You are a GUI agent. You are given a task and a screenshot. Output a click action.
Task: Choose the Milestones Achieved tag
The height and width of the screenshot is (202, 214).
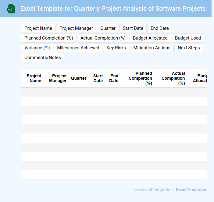point(78,48)
